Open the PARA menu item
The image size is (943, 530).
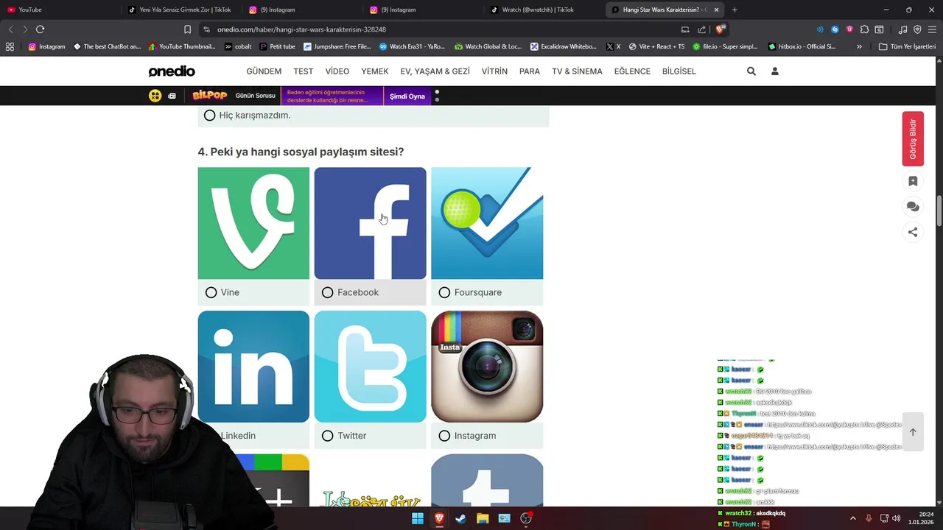coord(530,71)
